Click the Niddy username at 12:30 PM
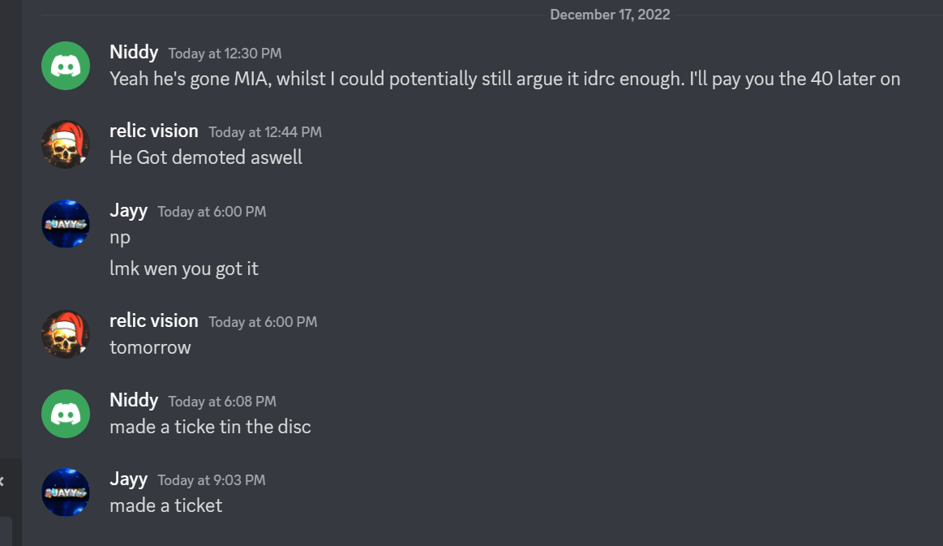Image resolution: width=943 pixels, height=546 pixels. pos(134,53)
